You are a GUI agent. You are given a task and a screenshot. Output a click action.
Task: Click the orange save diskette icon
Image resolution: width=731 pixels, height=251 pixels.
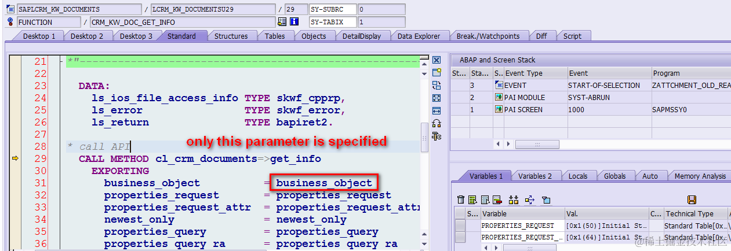coord(692,200)
